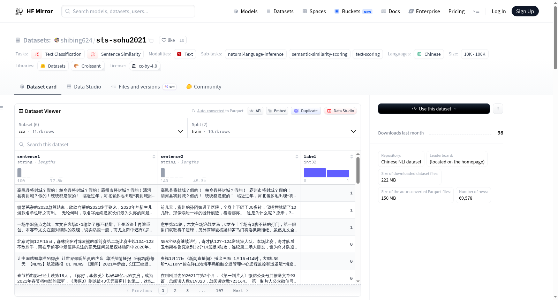This screenshot has height=300, width=558.
Task: Click label histogram bar for value 1
Action: (x=338, y=174)
